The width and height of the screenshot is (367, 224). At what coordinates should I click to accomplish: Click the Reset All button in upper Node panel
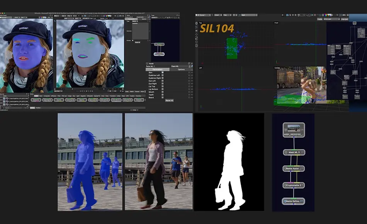pos(138,42)
